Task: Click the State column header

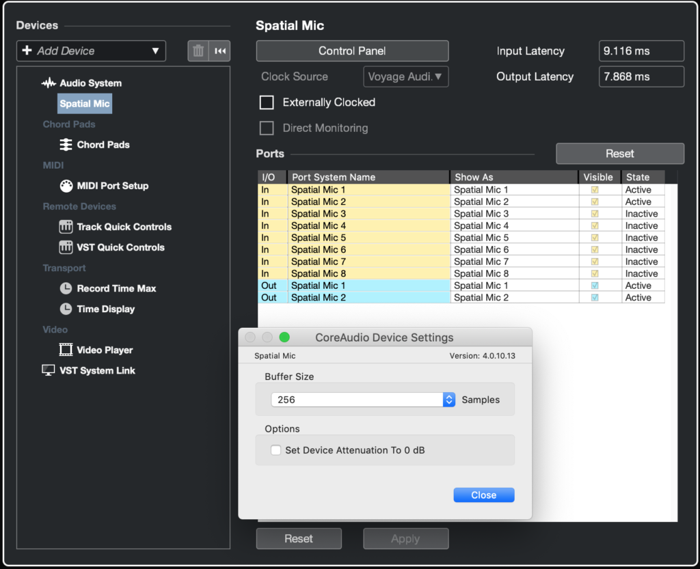Action: (643, 177)
